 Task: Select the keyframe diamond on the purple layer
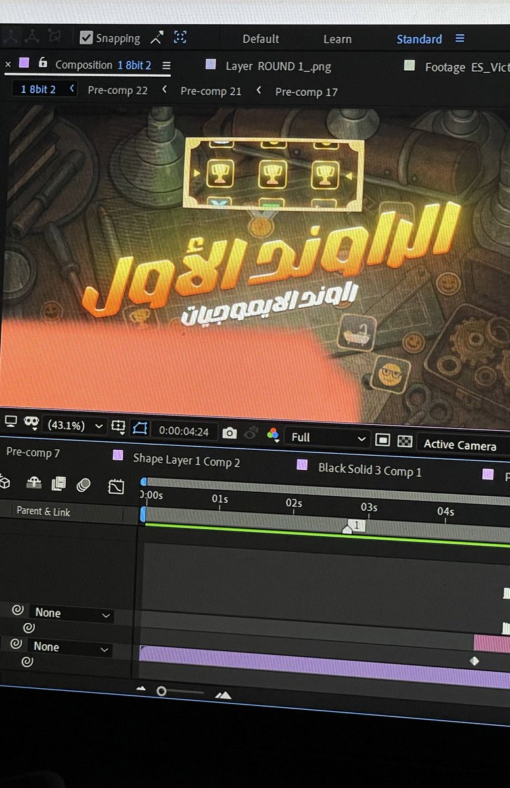pos(475,661)
